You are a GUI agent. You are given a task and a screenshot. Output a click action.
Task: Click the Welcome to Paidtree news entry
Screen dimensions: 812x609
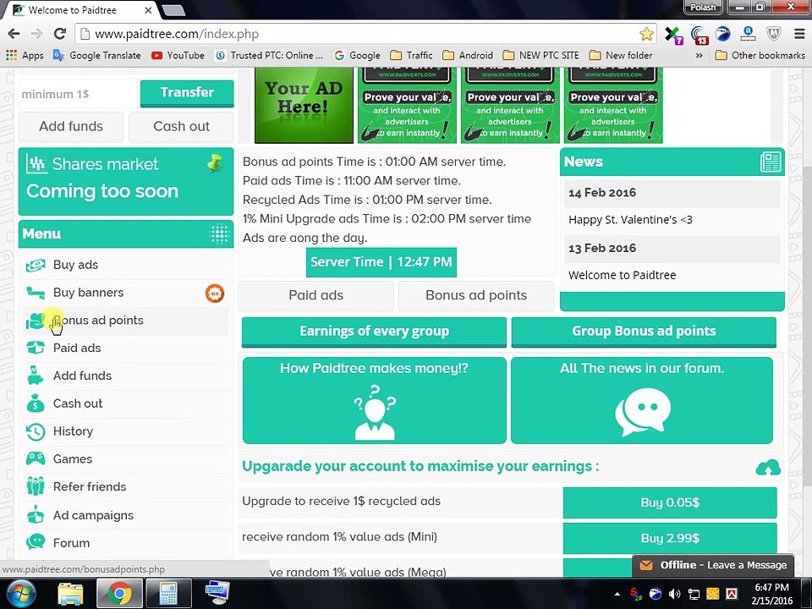click(622, 276)
